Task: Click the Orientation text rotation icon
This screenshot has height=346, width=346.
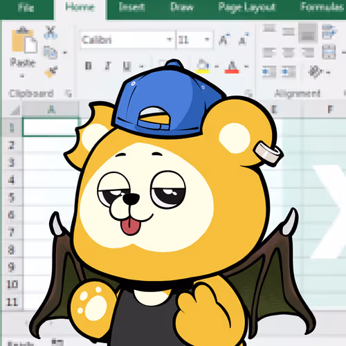Action: pyautogui.click(x=316, y=72)
